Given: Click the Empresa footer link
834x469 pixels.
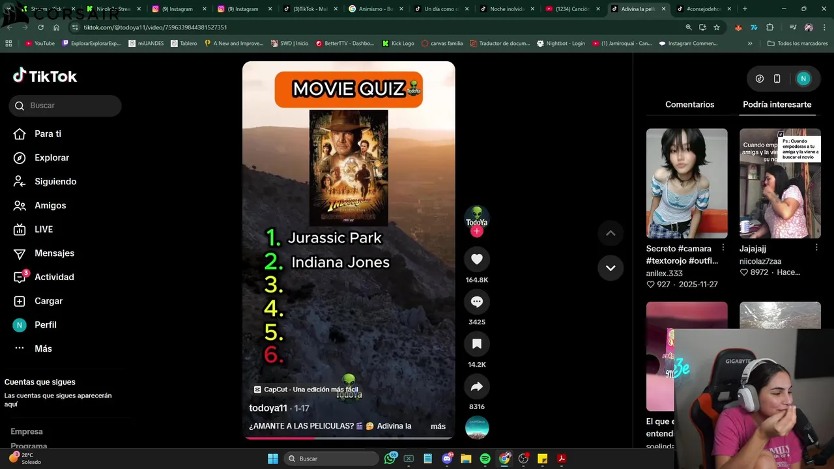Looking at the screenshot, I should 27,432.
